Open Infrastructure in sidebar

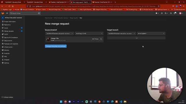pyautogui.click(x=8, y=47)
